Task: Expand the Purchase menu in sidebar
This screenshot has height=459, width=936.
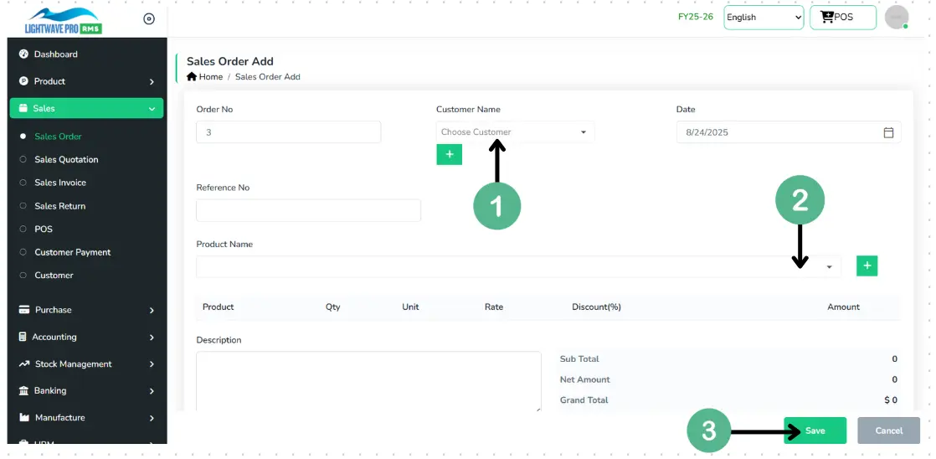Action: tap(86, 310)
